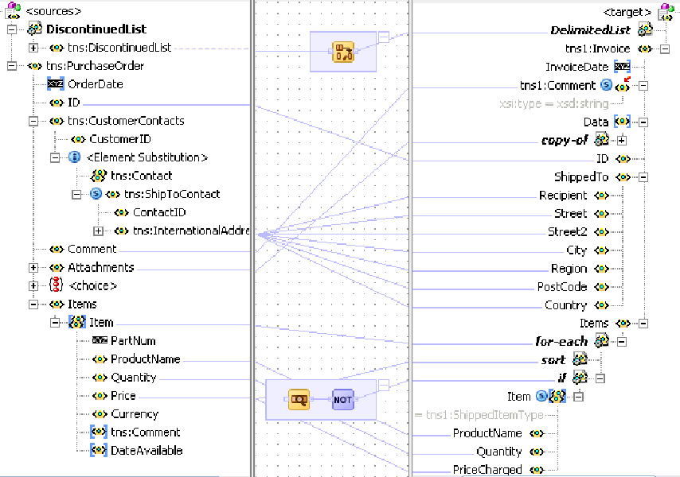
Task: Click the blue S icon beside tns:ShipToContact
Action: tap(96, 193)
